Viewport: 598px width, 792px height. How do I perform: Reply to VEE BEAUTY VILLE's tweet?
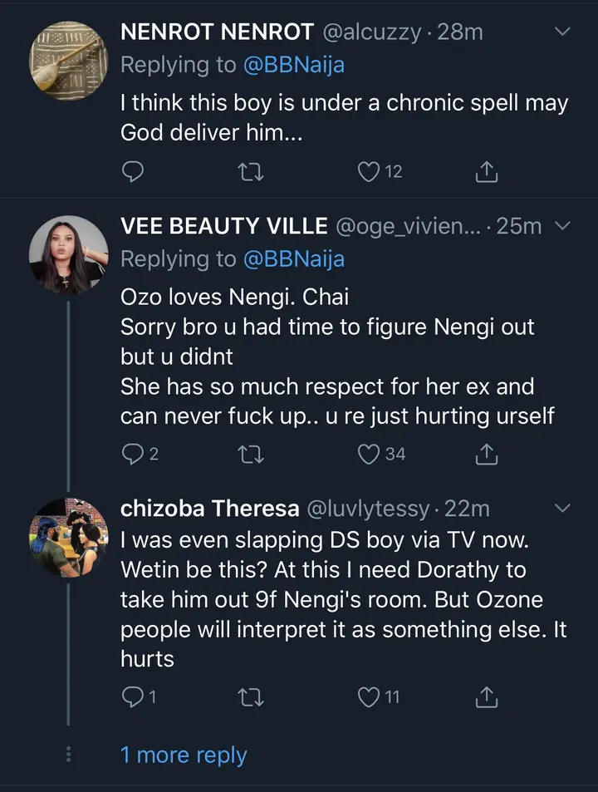click(133, 454)
